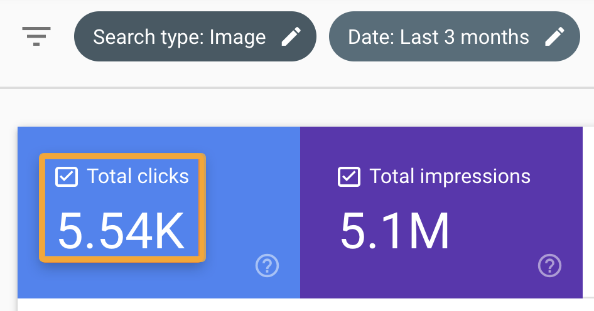Click the pencil icon on Date chip
This screenshot has width=594, height=311.
coord(554,37)
